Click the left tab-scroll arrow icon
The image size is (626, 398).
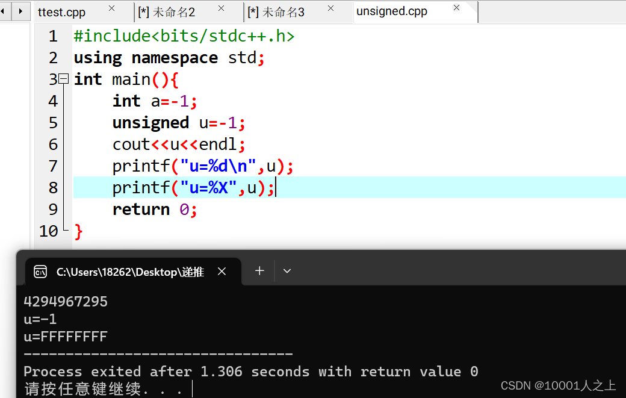pyautogui.click(x=4, y=10)
